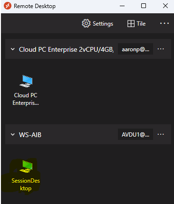Open more options for WS-AIB workspace

161,134
